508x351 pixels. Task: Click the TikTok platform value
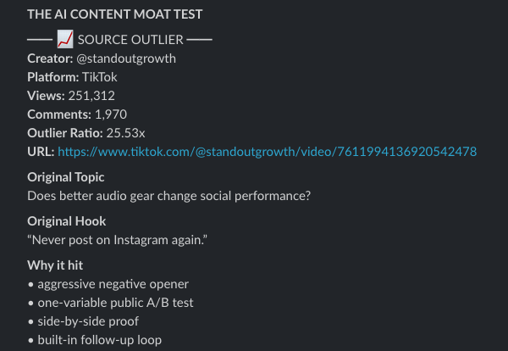[99, 77]
